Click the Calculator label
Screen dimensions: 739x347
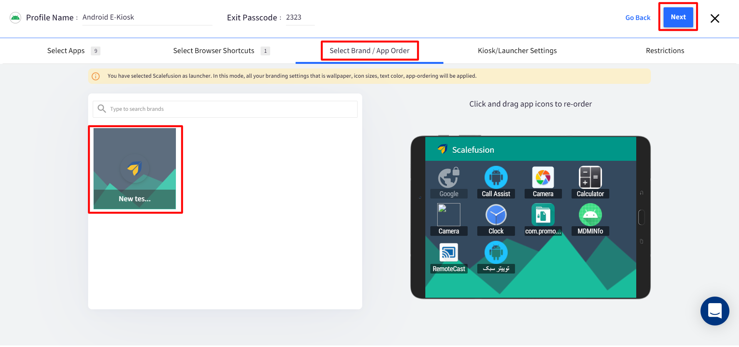(x=590, y=194)
